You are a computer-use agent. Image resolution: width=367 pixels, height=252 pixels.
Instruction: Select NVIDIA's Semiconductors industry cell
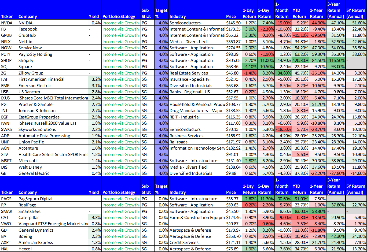point(197,23)
